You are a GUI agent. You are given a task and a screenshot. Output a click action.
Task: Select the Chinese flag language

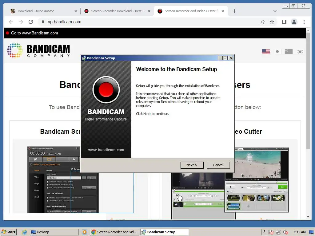point(289,52)
